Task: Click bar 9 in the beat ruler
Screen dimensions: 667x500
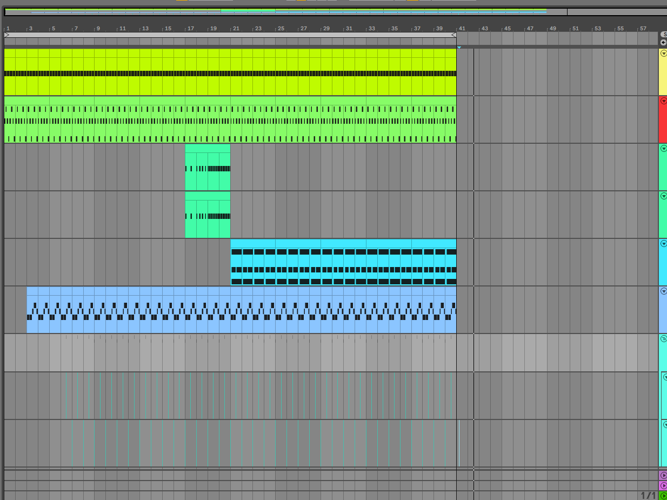Action: 98,29
